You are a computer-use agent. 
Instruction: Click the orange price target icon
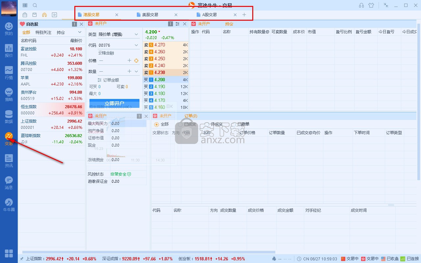(136, 60)
